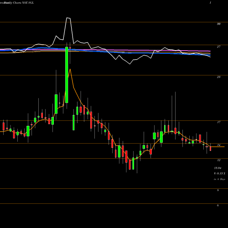Select the price axis label 30
Screen dimensions: 228x228
click(218, 24)
